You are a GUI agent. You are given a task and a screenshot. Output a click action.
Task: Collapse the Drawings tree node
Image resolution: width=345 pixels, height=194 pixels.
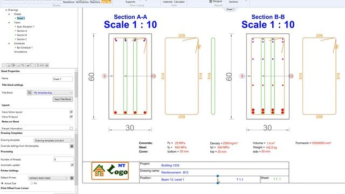pos(6,10)
